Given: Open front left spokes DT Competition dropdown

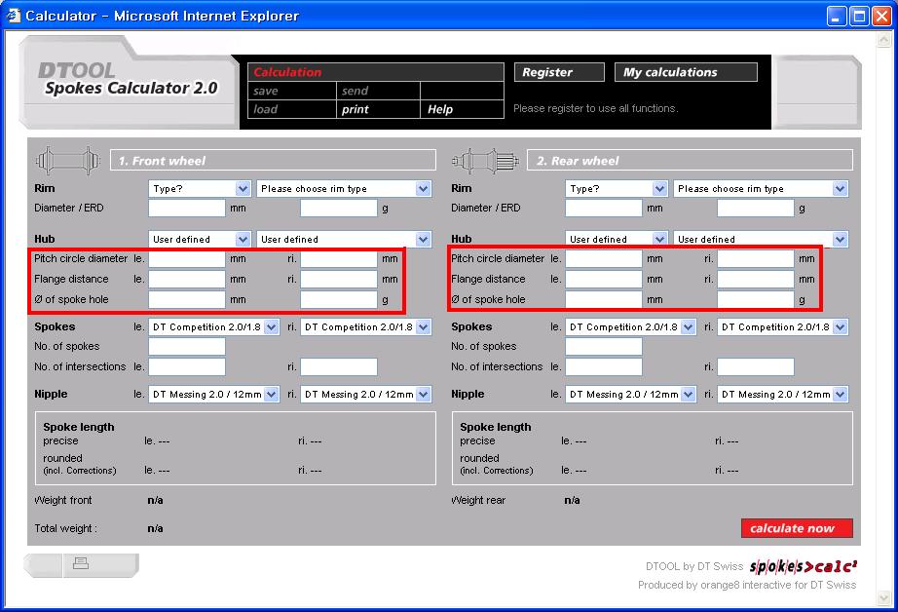Looking at the screenshot, I should pos(214,327).
